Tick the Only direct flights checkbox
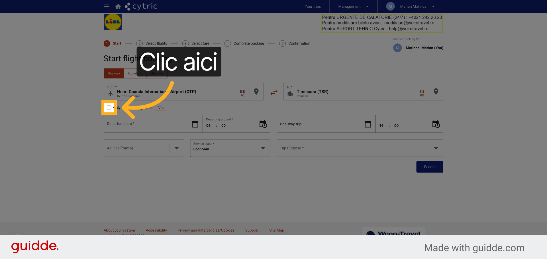The width and height of the screenshot is (547, 259). click(x=109, y=108)
